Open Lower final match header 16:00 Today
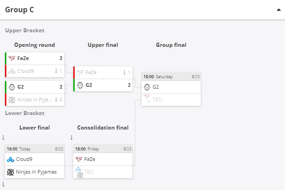This screenshot has width=285, height=190. click(x=35, y=149)
